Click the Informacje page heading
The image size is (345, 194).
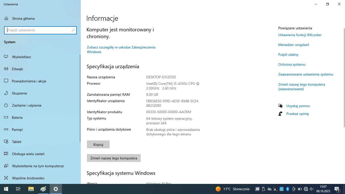click(102, 18)
